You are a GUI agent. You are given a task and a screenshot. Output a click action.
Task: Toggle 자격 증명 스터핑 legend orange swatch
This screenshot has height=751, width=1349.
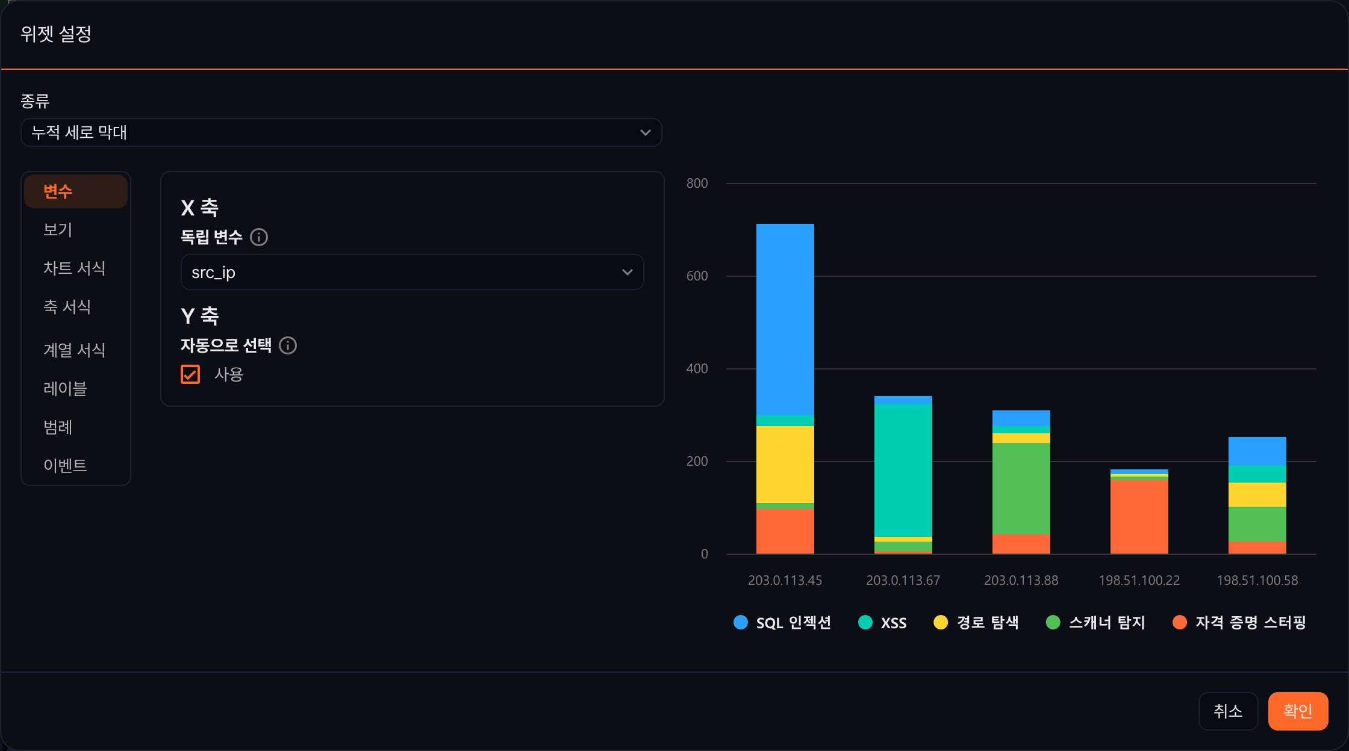1180,622
